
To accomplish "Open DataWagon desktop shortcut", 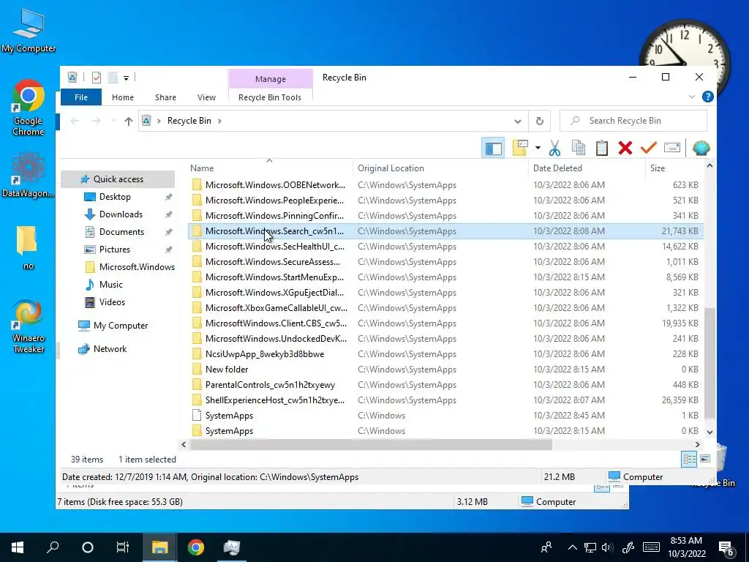I will click(x=29, y=173).
